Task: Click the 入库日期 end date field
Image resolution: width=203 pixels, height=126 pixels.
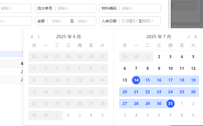Action: [147, 21]
